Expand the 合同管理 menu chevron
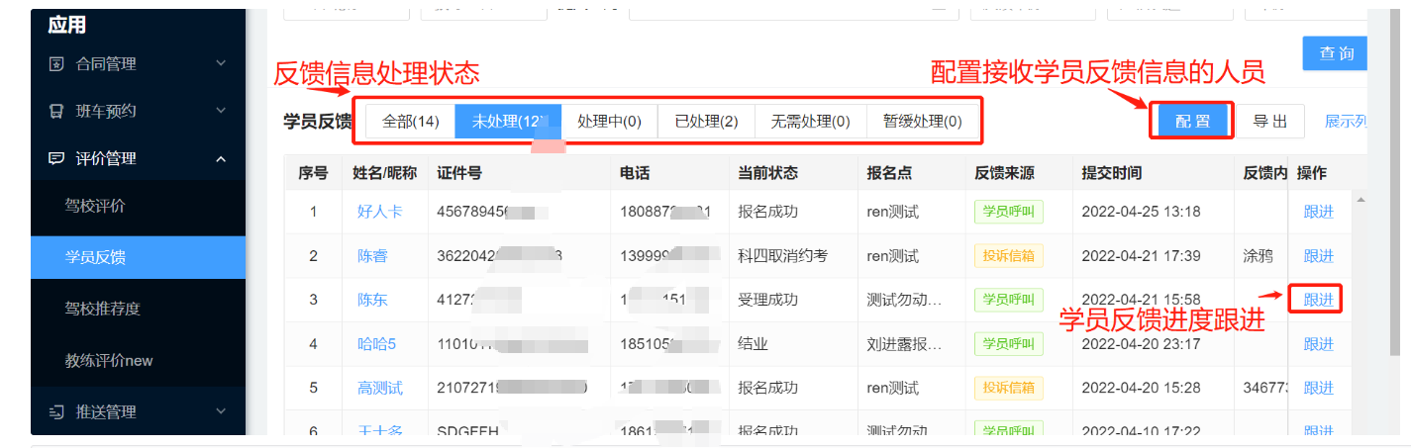The width and height of the screenshot is (1411, 448). click(221, 64)
